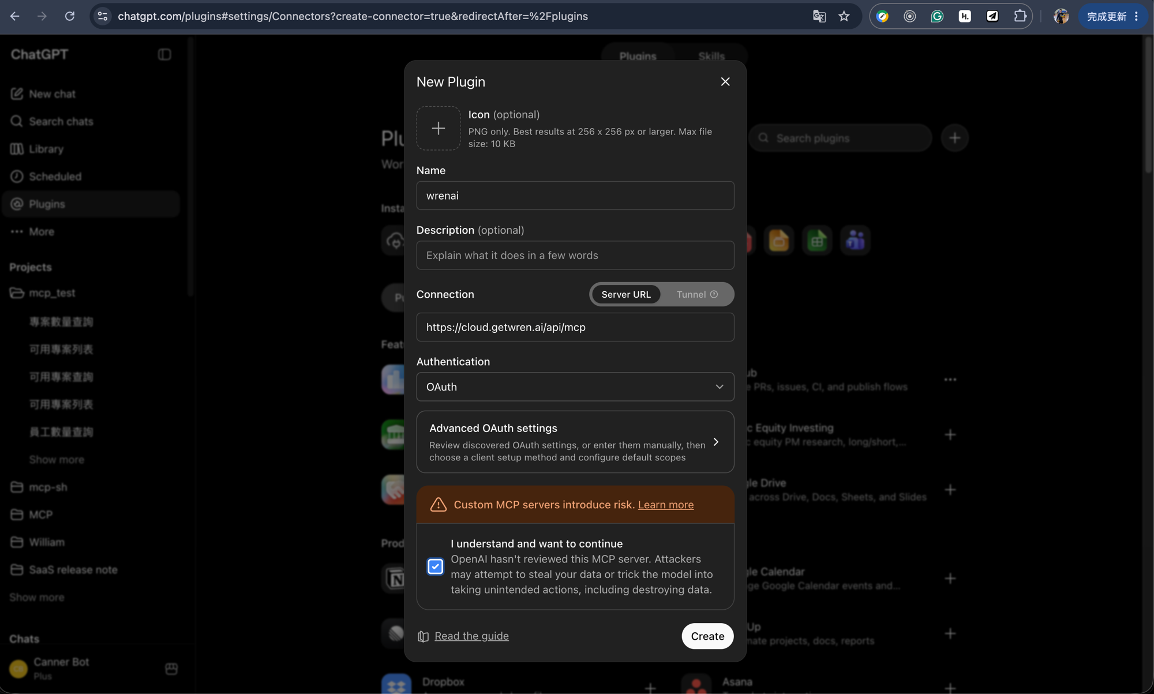
Task: Click the plus button beside Search plugins
Action: [955, 138]
